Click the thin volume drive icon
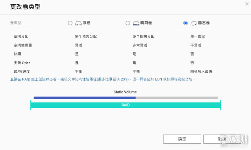Image resolution: width=251 pixels, height=150 pixels. tap(136, 23)
